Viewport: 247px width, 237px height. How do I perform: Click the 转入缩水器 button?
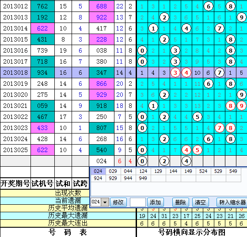[x=232, y=202]
